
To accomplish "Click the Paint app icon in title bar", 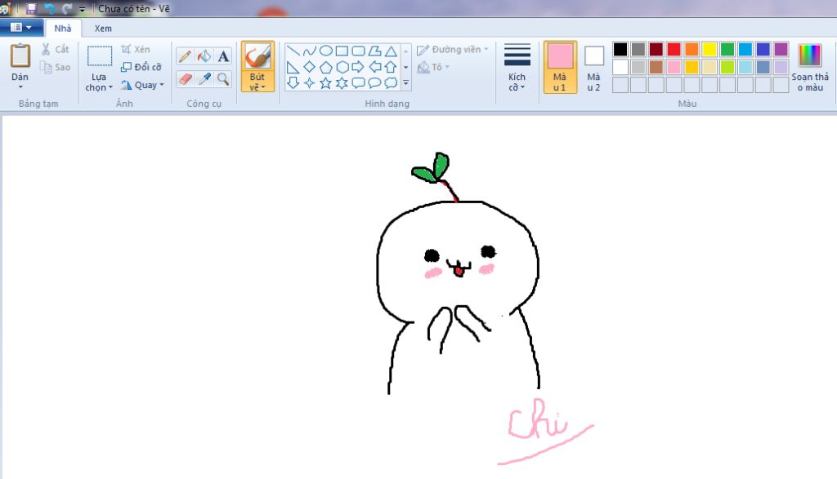I will click(6, 8).
